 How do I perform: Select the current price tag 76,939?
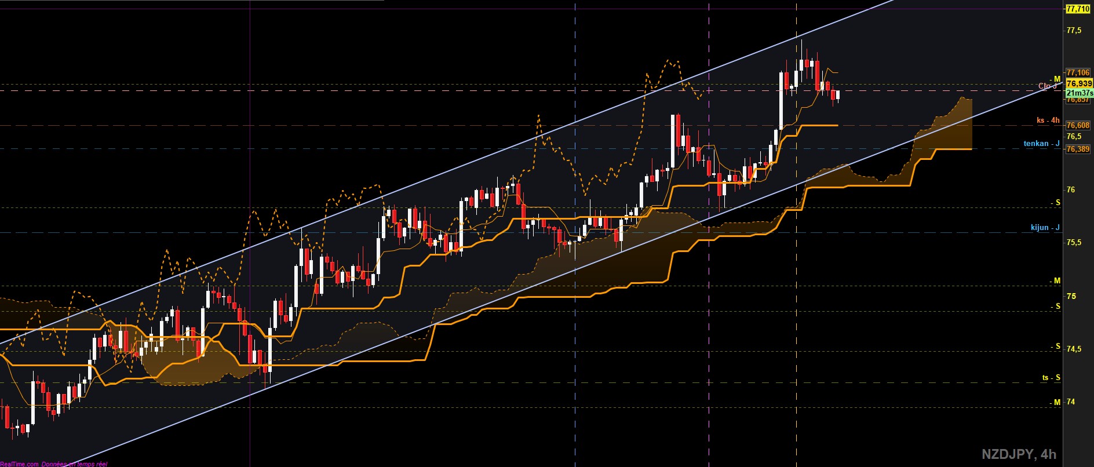tap(1079, 84)
